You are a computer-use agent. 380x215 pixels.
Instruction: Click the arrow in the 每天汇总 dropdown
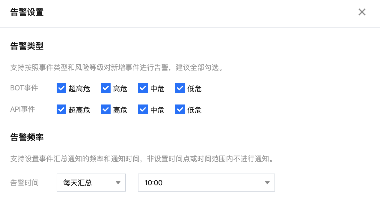coord(118,183)
